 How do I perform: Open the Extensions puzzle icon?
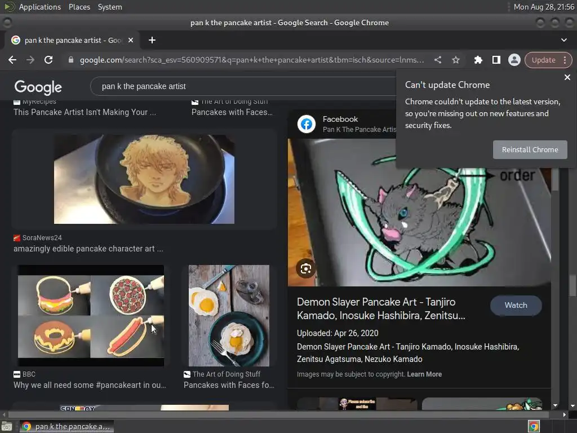[478, 60]
